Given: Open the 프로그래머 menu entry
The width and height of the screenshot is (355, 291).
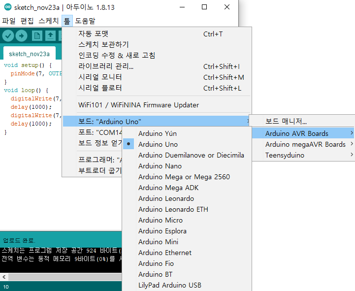Looking at the screenshot, I should click(93, 160).
